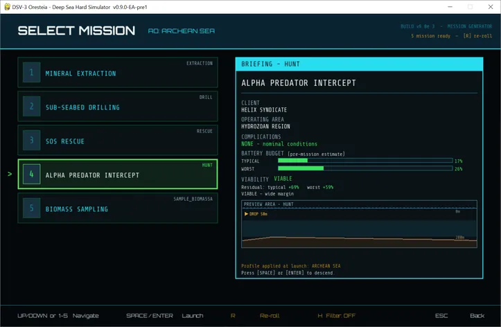Screen dimensions: 501x327
Task: Click the WORST battery budget bar
Action: click(x=365, y=168)
